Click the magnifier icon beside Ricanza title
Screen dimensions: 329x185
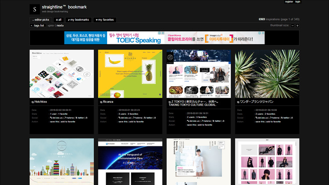(101, 102)
